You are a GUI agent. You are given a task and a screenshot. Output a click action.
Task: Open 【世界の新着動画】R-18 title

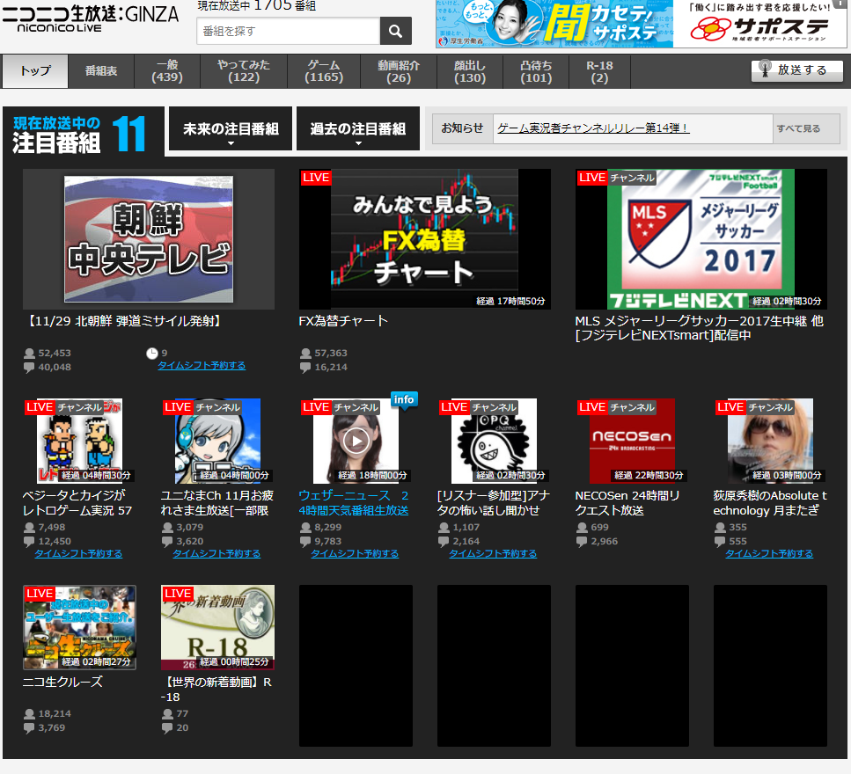coord(216,690)
